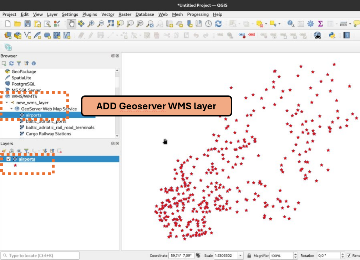Screen dimensions: 360x260
Task: Click the Browser panel scrollbar down arrow
Action: [117, 136]
